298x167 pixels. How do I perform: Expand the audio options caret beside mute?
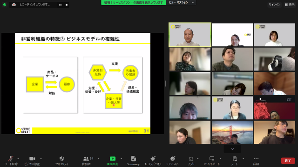[x=18, y=159]
